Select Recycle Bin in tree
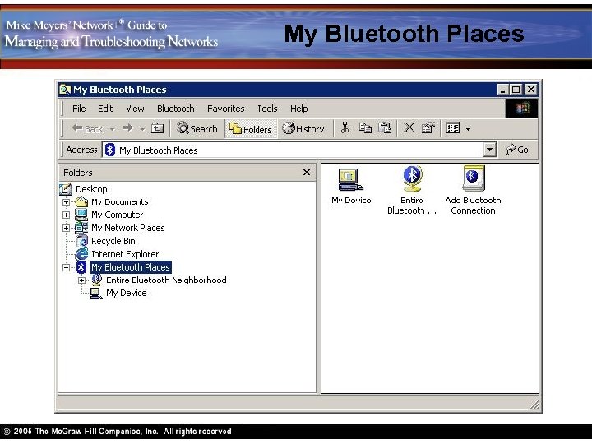The image size is (592, 444). tap(113, 241)
